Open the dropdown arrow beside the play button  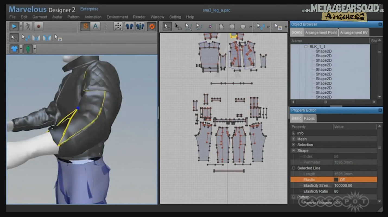tap(20, 27)
